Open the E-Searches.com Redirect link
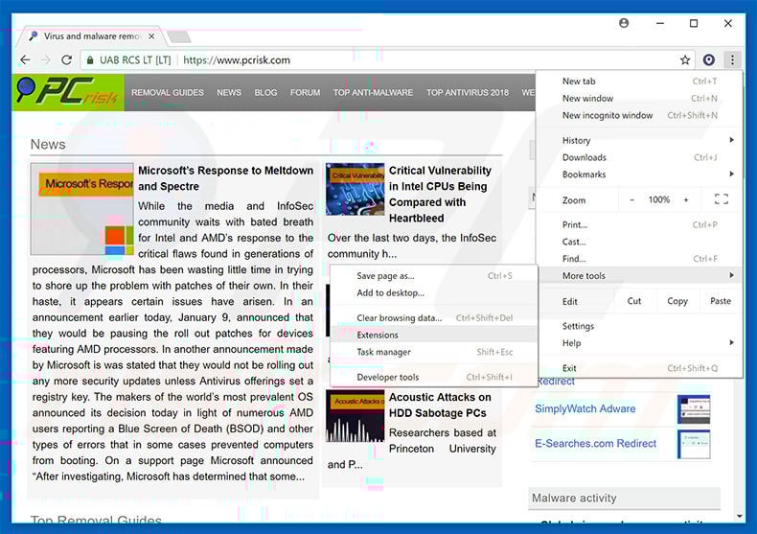Screen dimensions: 757x534 click(x=595, y=443)
